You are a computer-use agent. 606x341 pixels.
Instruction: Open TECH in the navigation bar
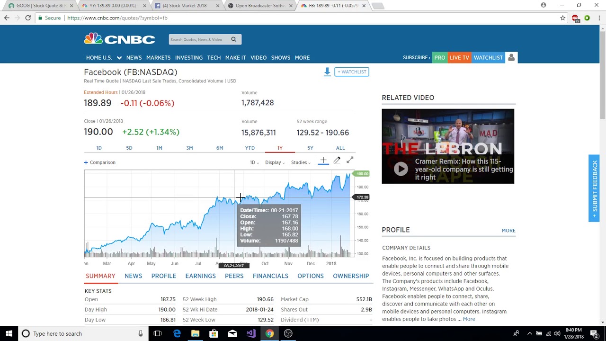214,57
